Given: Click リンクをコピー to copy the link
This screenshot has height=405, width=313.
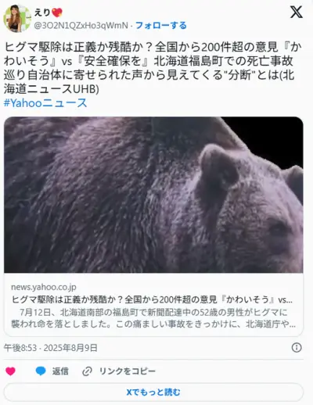Looking at the screenshot, I should pos(128,371).
